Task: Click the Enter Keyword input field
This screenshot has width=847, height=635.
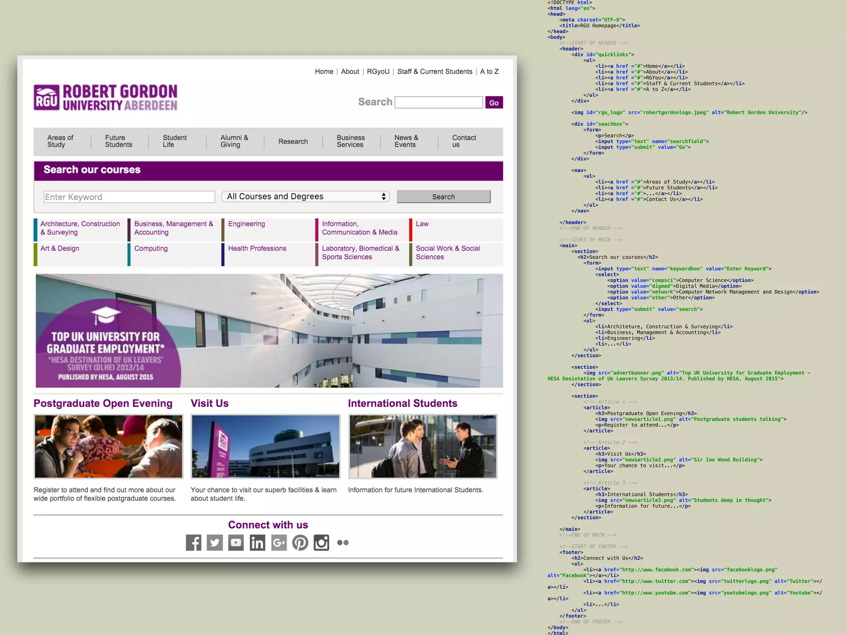Action: click(x=129, y=197)
